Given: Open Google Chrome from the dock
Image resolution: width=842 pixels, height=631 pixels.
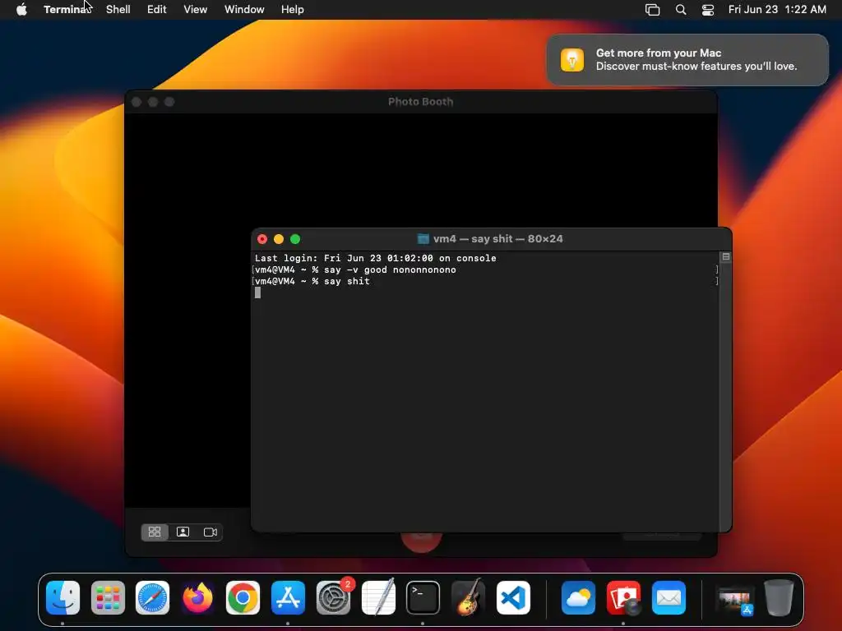Looking at the screenshot, I should tap(243, 598).
